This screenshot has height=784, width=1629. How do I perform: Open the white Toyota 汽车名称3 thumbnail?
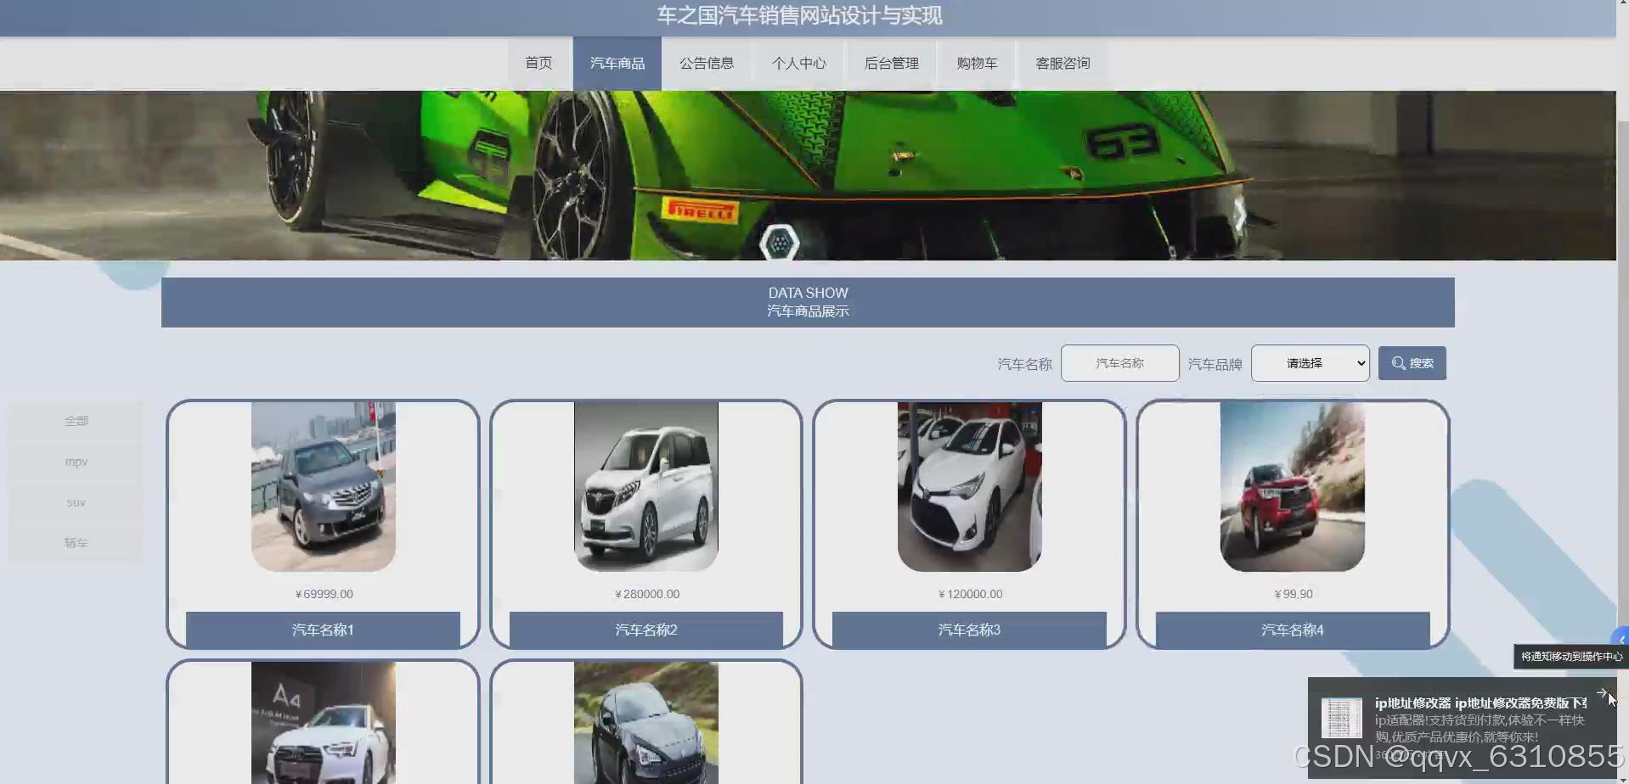[970, 487]
